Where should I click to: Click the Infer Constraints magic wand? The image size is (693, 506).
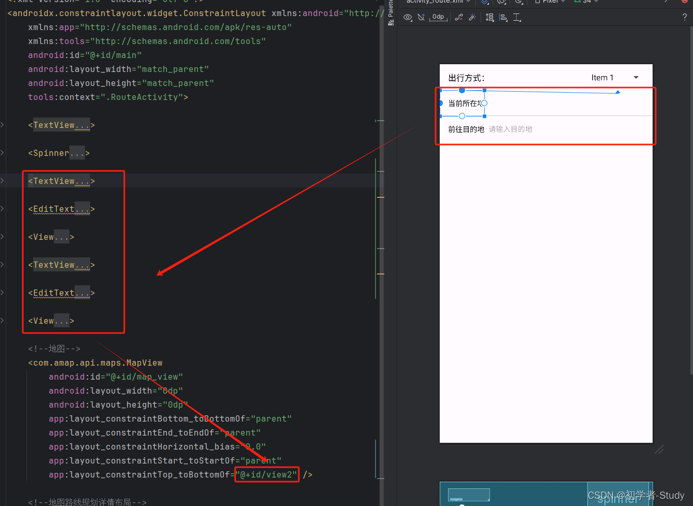472,18
